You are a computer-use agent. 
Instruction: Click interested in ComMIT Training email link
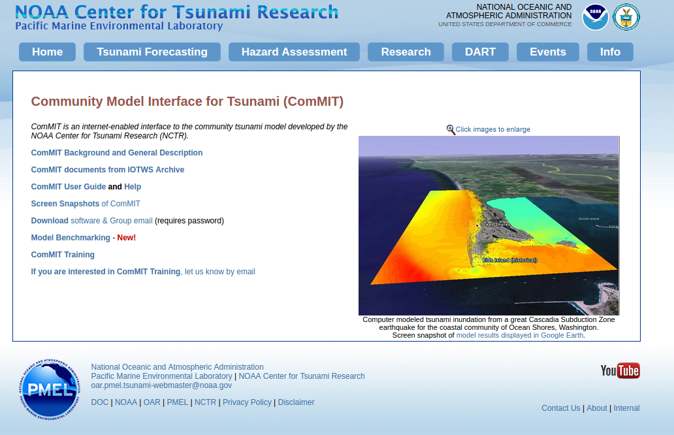point(143,272)
